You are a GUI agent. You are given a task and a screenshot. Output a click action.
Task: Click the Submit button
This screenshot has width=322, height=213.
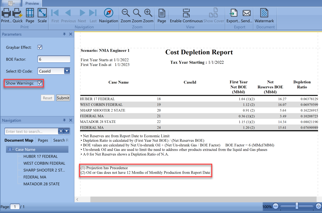63,98
